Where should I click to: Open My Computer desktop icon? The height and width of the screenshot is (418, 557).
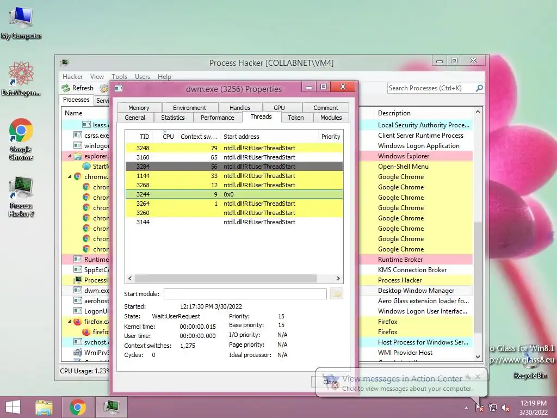21,23
